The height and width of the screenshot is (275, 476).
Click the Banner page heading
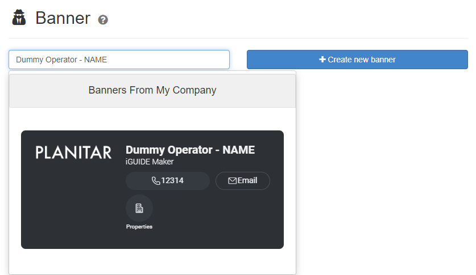pyautogui.click(x=63, y=18)
